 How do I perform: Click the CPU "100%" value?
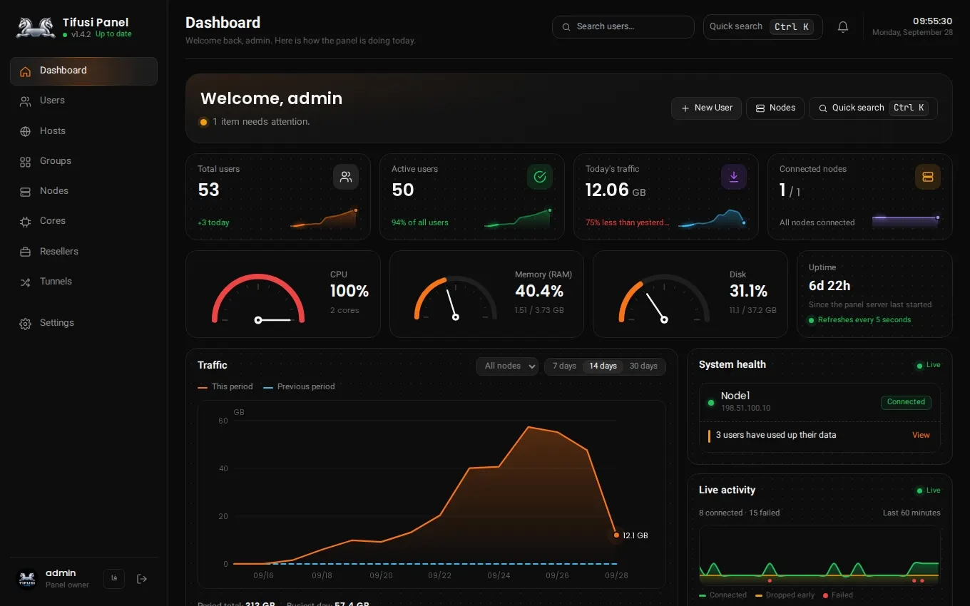[x=349, y=292]
